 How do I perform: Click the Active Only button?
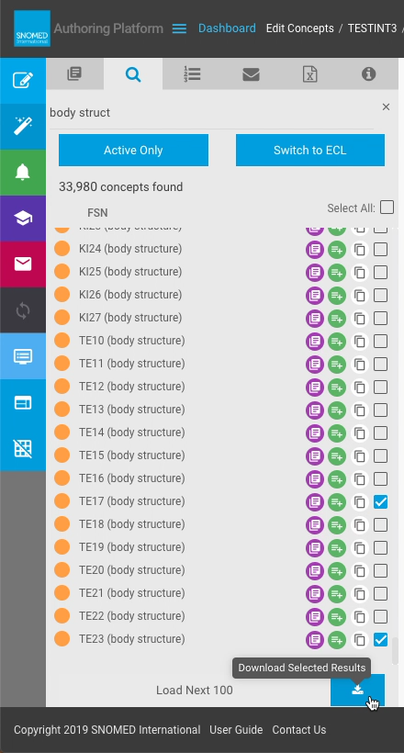click(x=133, y=151)
